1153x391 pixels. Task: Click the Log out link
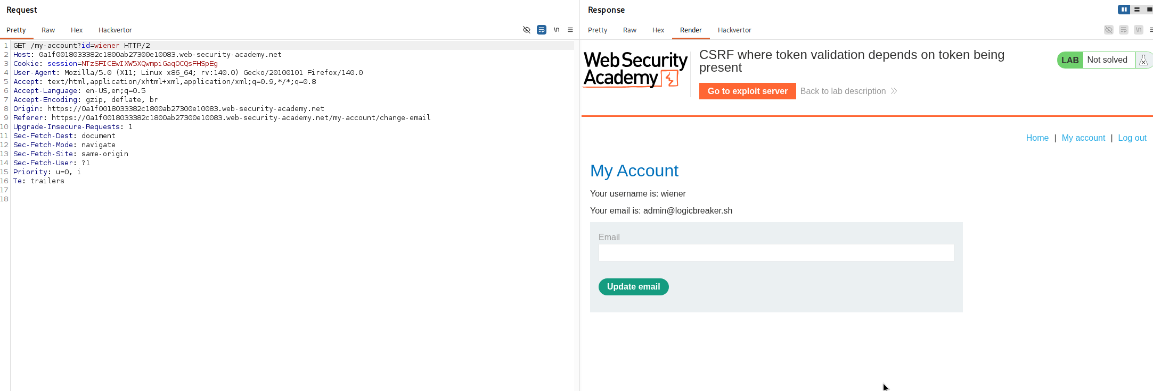(1132, 138)
